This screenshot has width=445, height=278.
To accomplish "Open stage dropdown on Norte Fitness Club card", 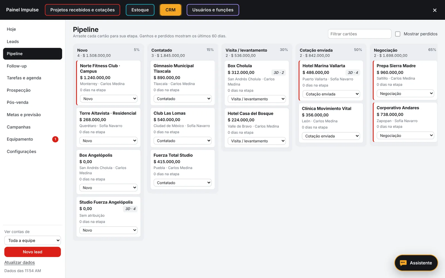I will pyautogui.click(x=109, y=99).
